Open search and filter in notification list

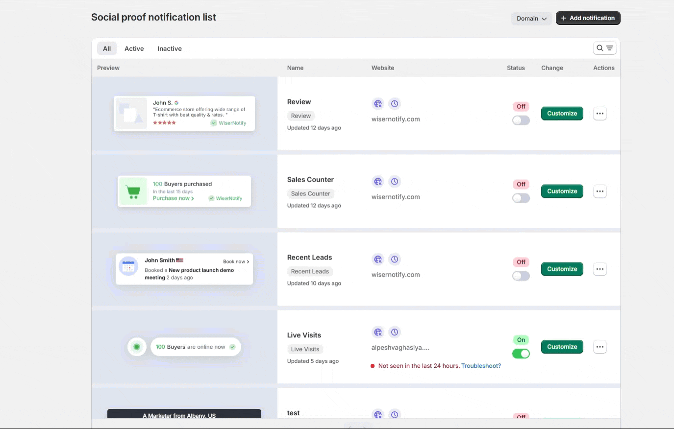[x=604, y=48]
